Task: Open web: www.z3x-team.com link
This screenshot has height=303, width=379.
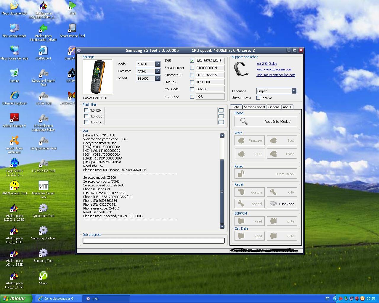Action: pos(274,69)
